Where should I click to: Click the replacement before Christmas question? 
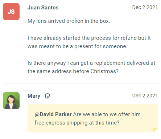[x=91, y=67]
